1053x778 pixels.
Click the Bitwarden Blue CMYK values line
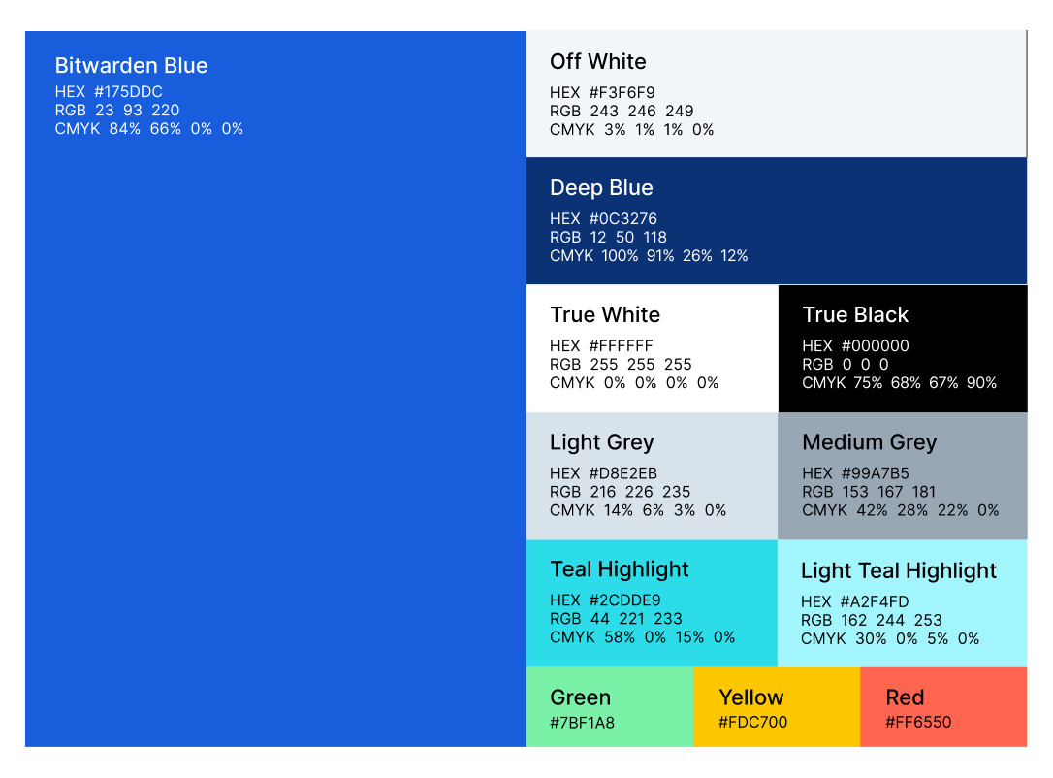[x=148, y=129]
